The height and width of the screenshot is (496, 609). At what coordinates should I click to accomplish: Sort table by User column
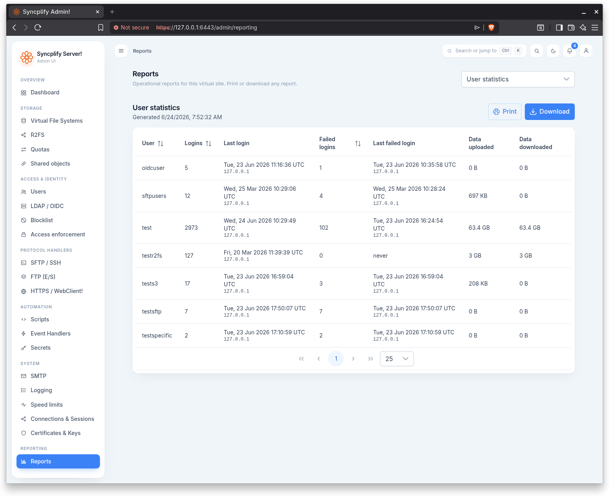161,144
